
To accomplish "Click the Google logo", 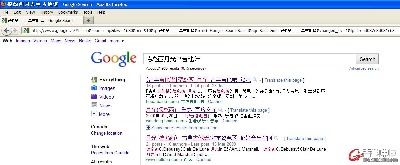I will coord(113,59).
